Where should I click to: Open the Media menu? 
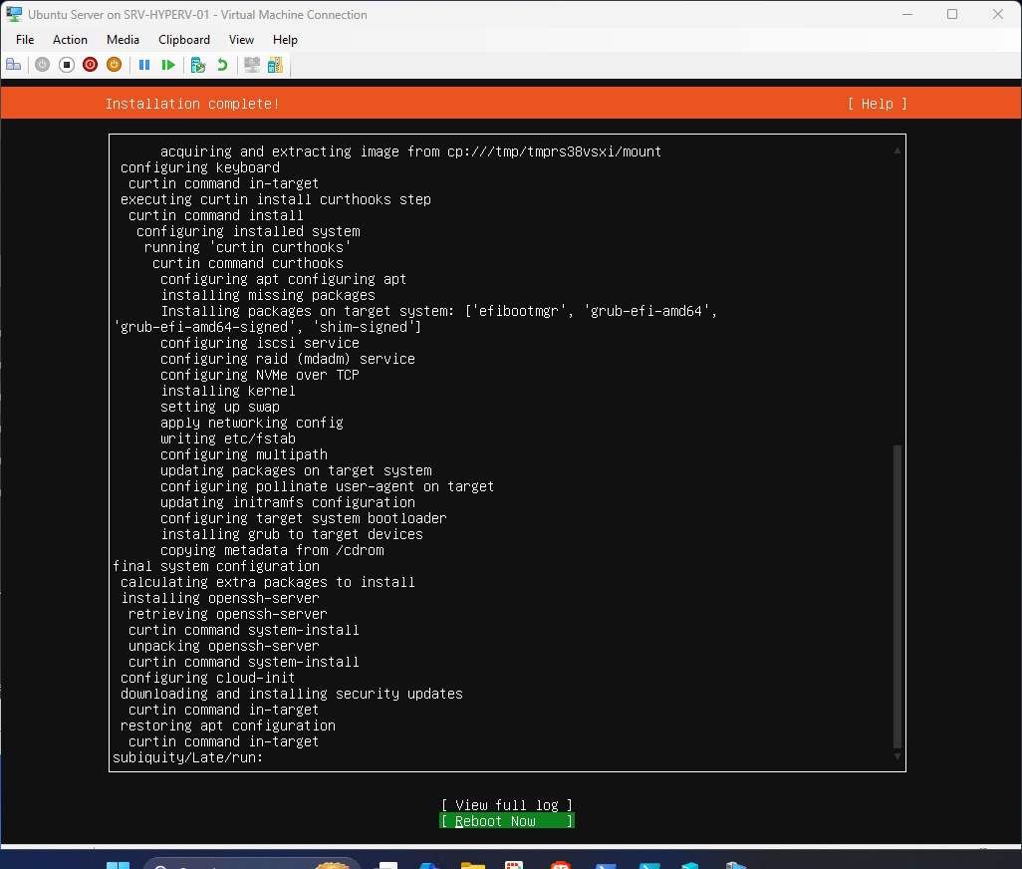coord(123,40)
